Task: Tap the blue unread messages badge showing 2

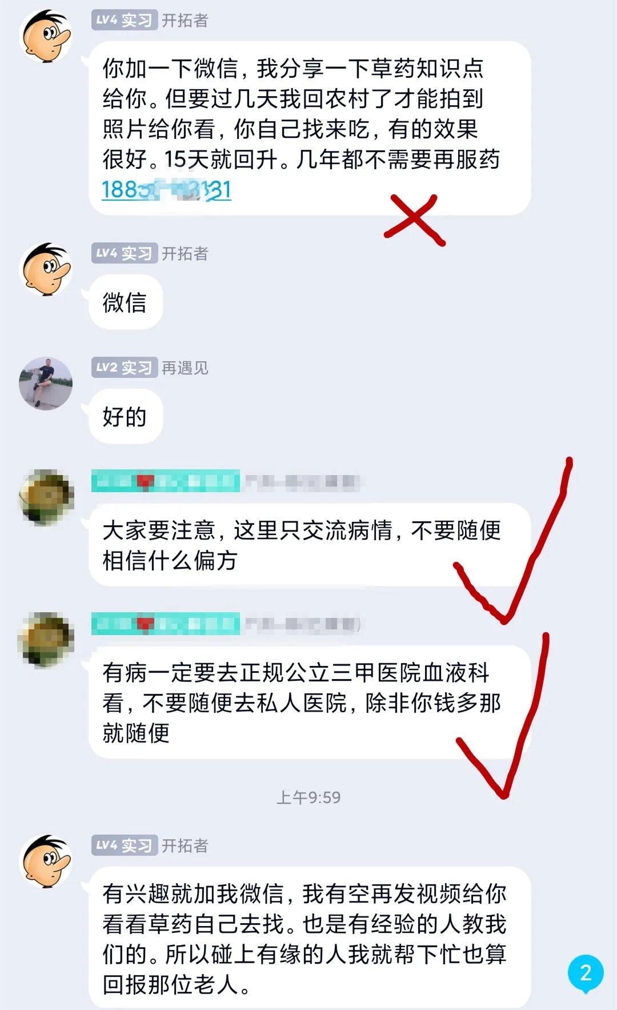Action: pyautogui.click(x=586, y=973)
